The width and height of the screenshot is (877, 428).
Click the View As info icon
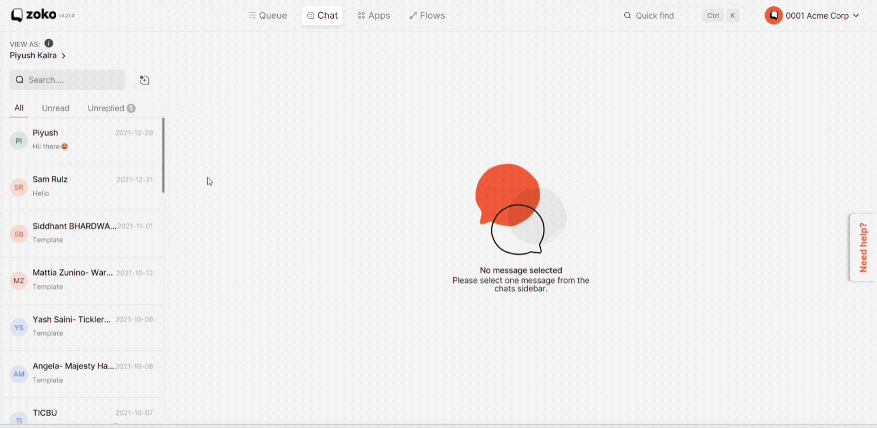pos(49,44)
